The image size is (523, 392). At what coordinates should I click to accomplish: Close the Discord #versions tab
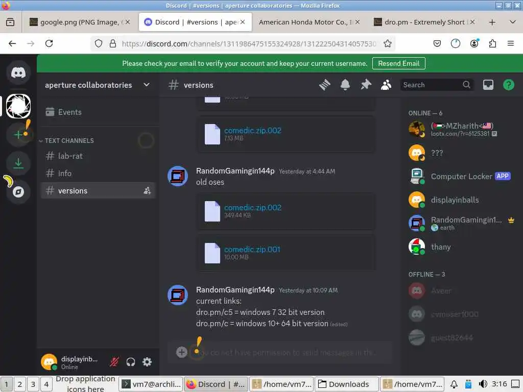pyautogui.click(x=243, y=22)
